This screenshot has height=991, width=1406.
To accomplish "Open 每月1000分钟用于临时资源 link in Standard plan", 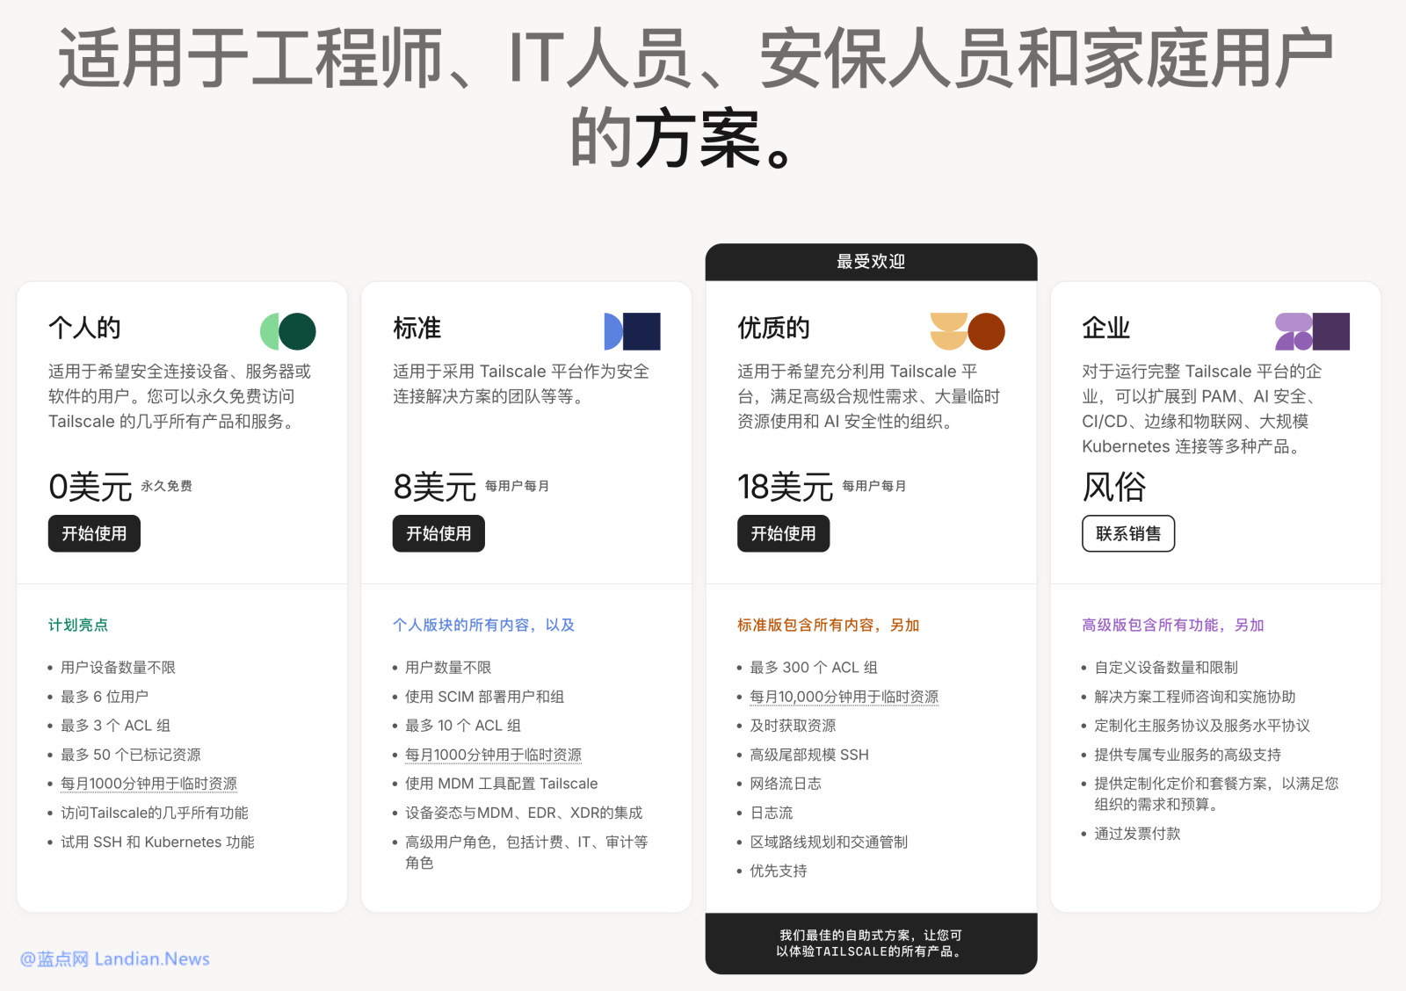I will click(x=493, y=755).
